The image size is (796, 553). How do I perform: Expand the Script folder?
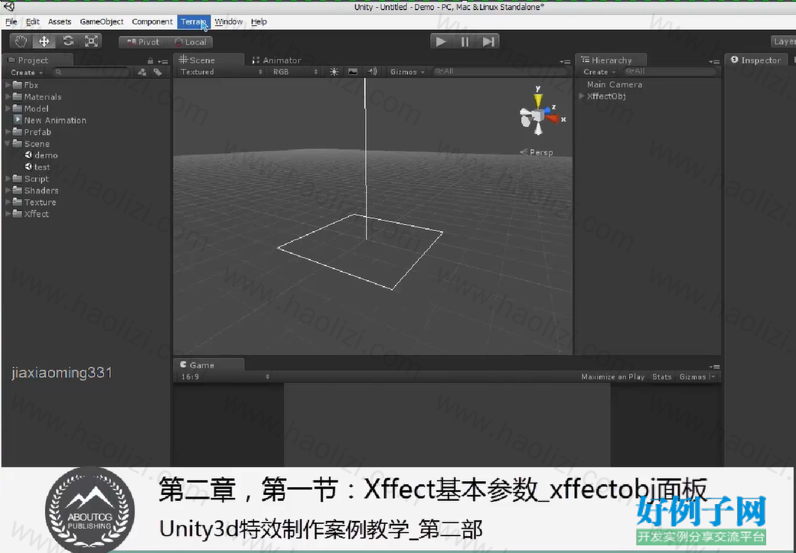pyautogui.click(x=8, y=178)
